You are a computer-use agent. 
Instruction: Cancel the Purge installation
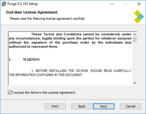click(131, 106)
